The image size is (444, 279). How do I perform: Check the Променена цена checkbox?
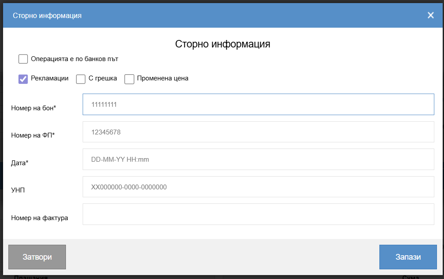coord(129,79)
